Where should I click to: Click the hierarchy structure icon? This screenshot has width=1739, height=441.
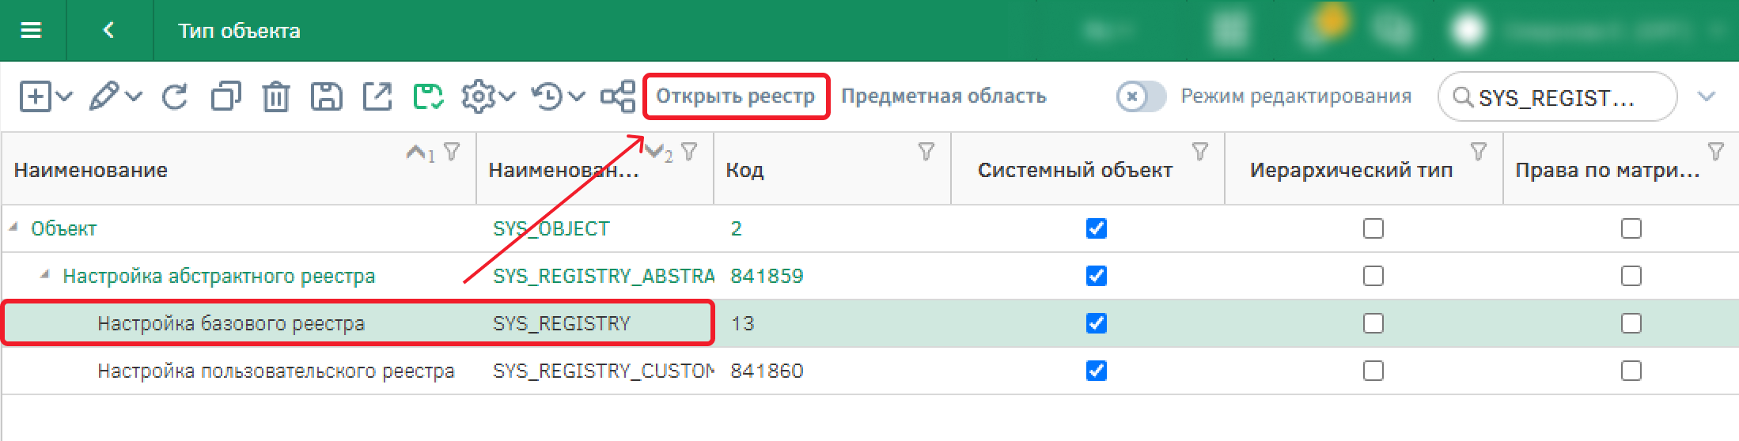[617, 97]
